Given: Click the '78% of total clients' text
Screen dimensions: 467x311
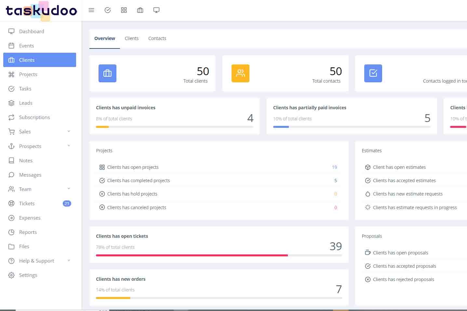Looking at the screenshot, I should [115, 247].
